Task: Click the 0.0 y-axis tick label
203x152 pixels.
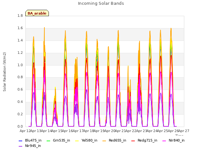Action: click(x=20, y=126)
